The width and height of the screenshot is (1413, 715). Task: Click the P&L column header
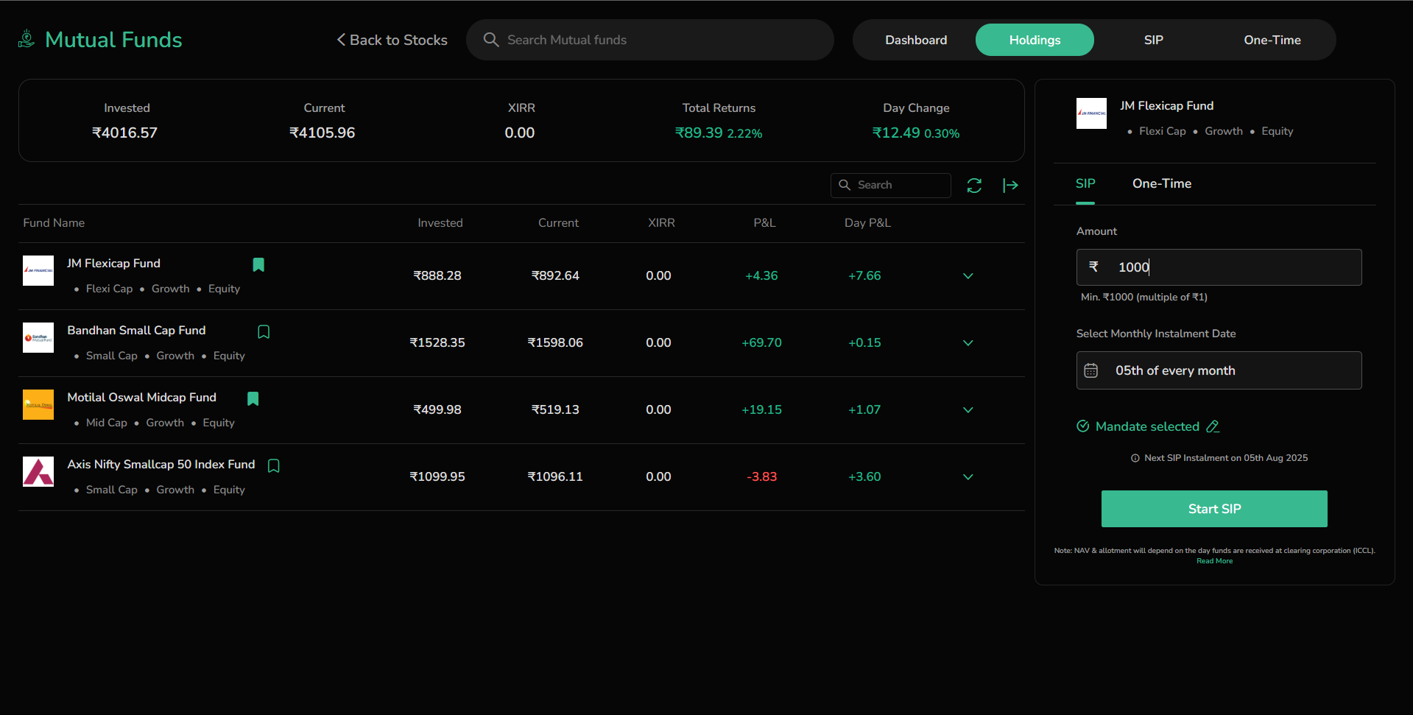[764, 222]
